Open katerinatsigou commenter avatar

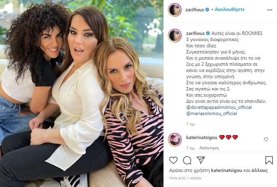coord(175,140)
